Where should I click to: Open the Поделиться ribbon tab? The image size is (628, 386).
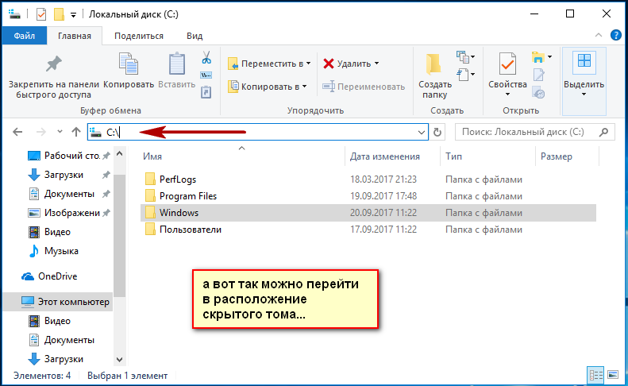click(139, 36)
